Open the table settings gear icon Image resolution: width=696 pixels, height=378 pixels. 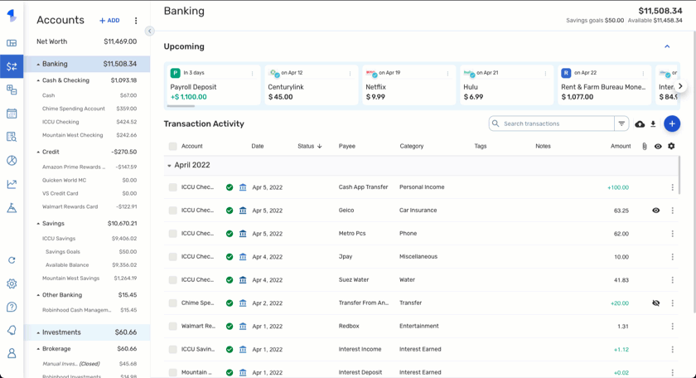671,146
